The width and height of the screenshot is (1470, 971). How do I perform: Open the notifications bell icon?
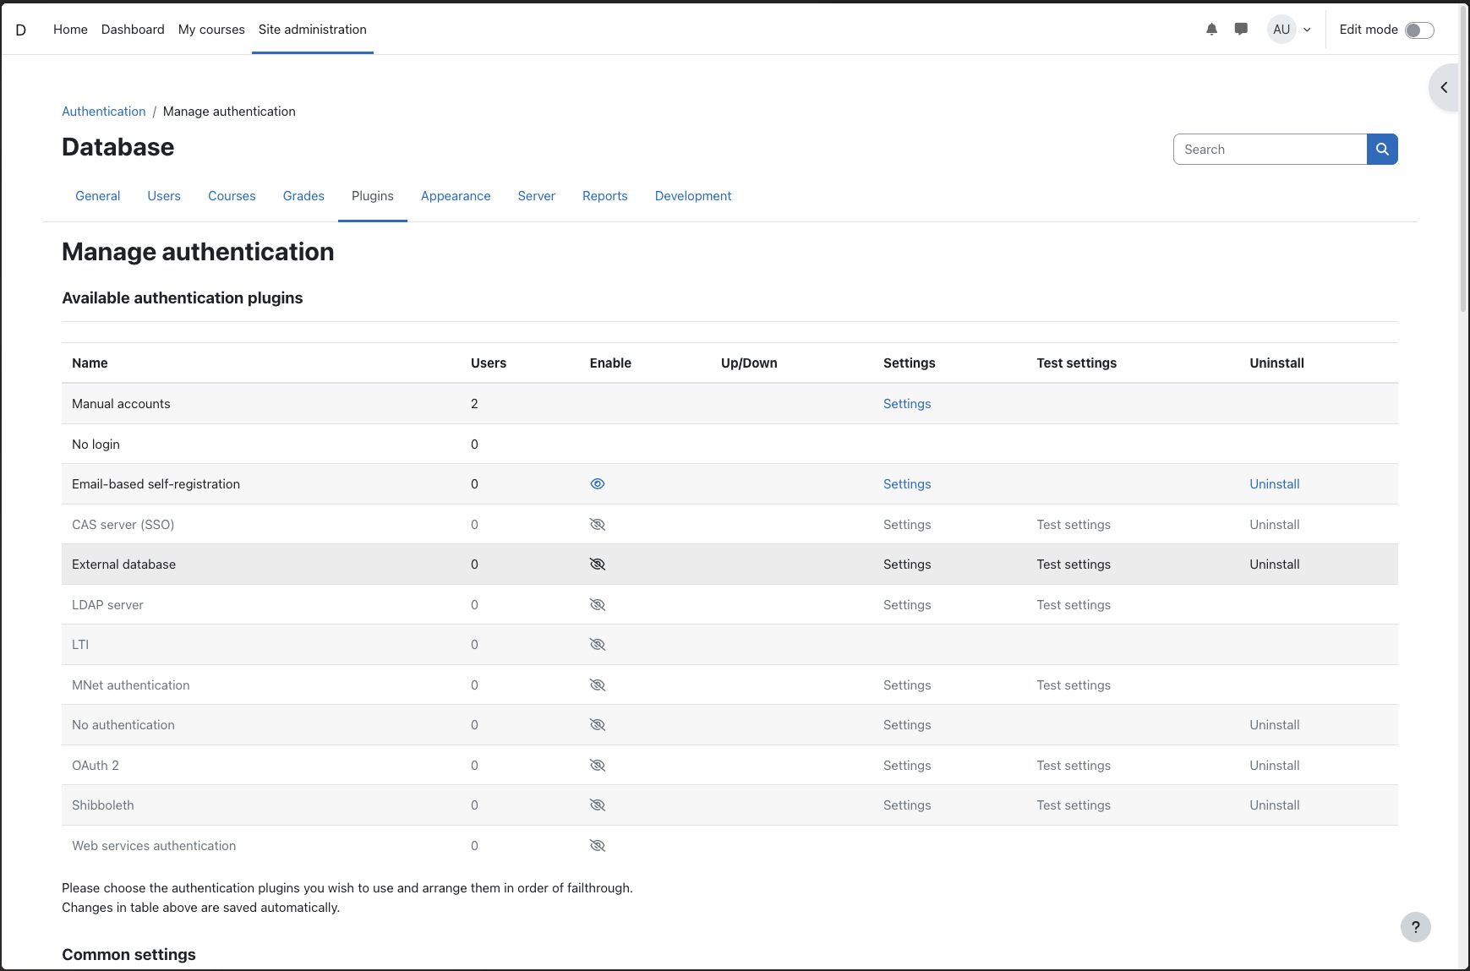[x=1211, y=30]
